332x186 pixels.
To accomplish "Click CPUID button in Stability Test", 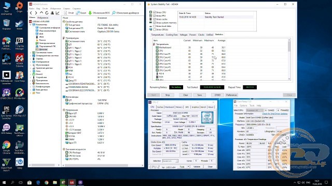I will pyautogui.click(x=217, y=95).
